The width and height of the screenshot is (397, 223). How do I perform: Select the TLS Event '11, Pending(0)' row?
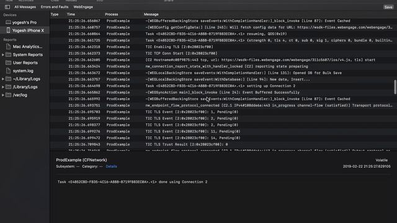[x=221, y=131]
